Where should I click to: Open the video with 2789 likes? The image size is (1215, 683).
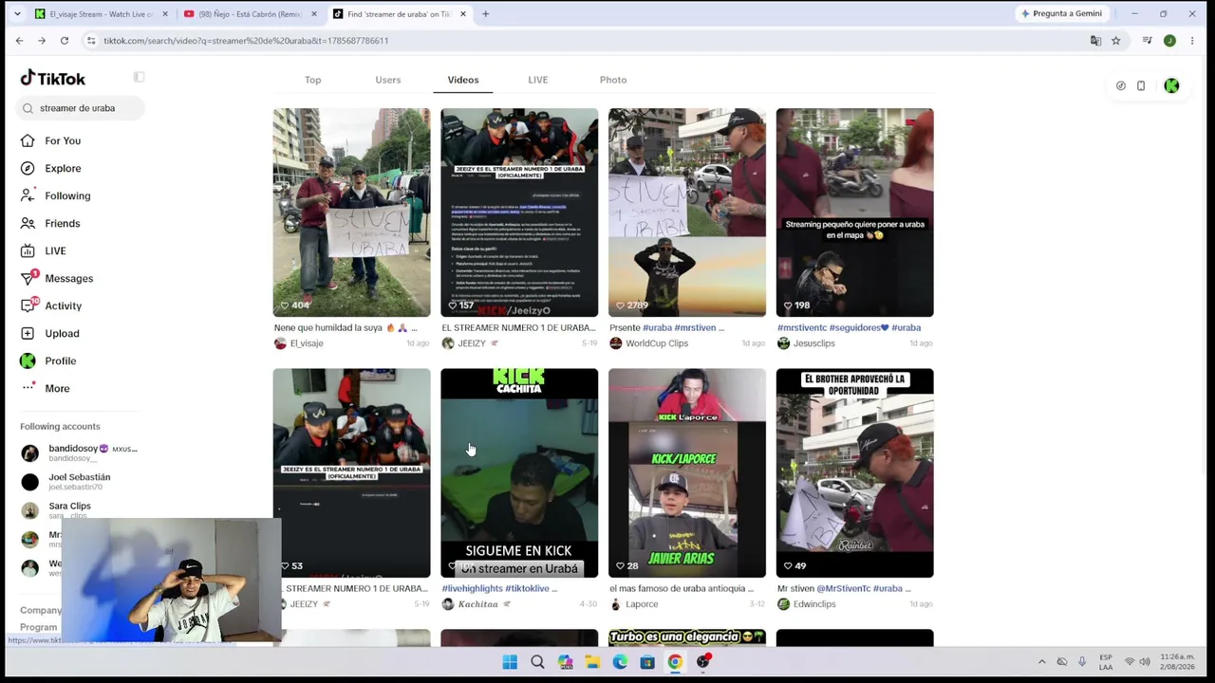[687, 212]
